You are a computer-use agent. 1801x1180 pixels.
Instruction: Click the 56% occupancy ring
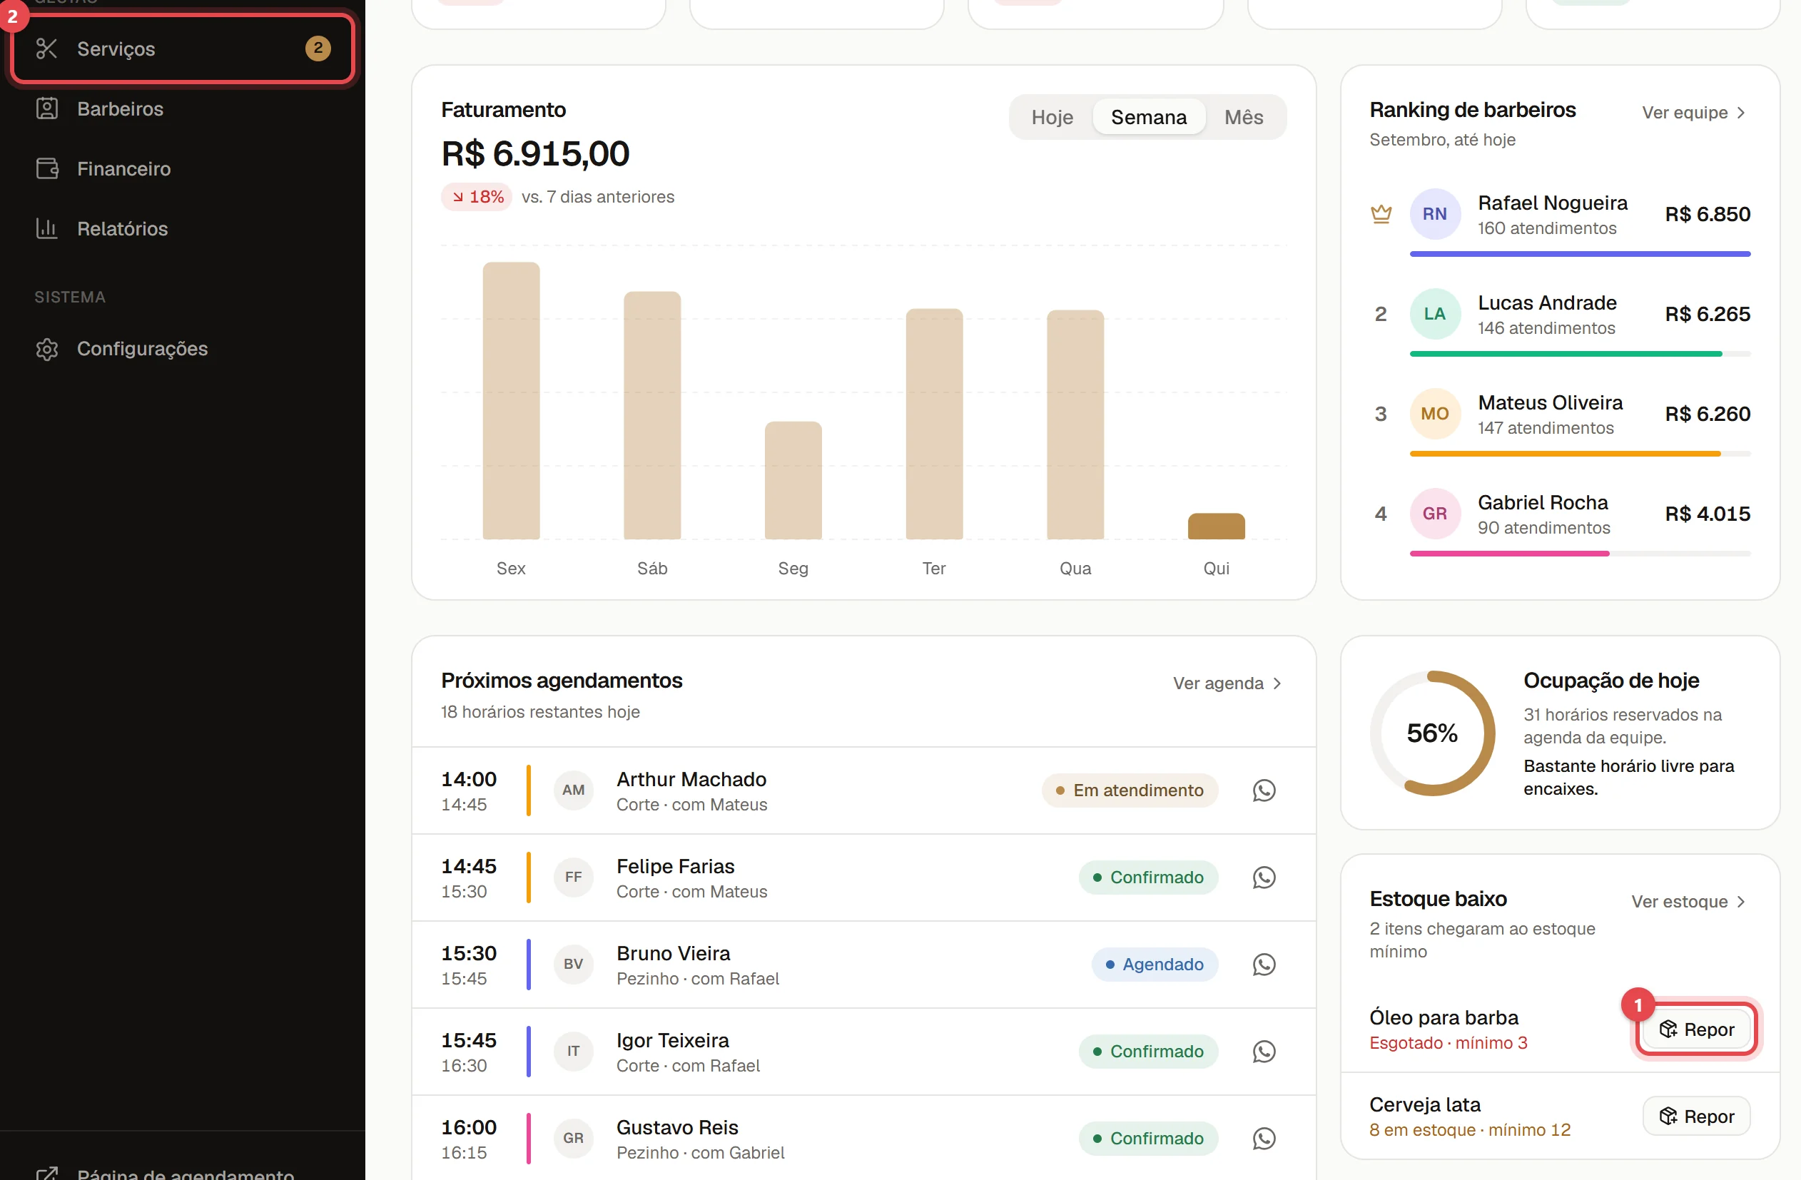(1431, 733)
